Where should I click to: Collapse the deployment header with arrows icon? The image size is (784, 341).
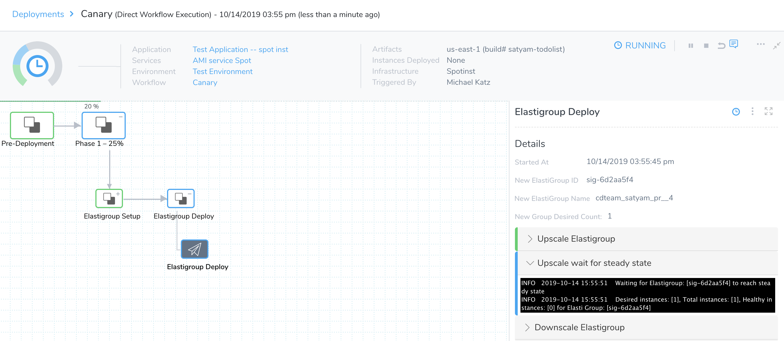(x=777, y=46)
